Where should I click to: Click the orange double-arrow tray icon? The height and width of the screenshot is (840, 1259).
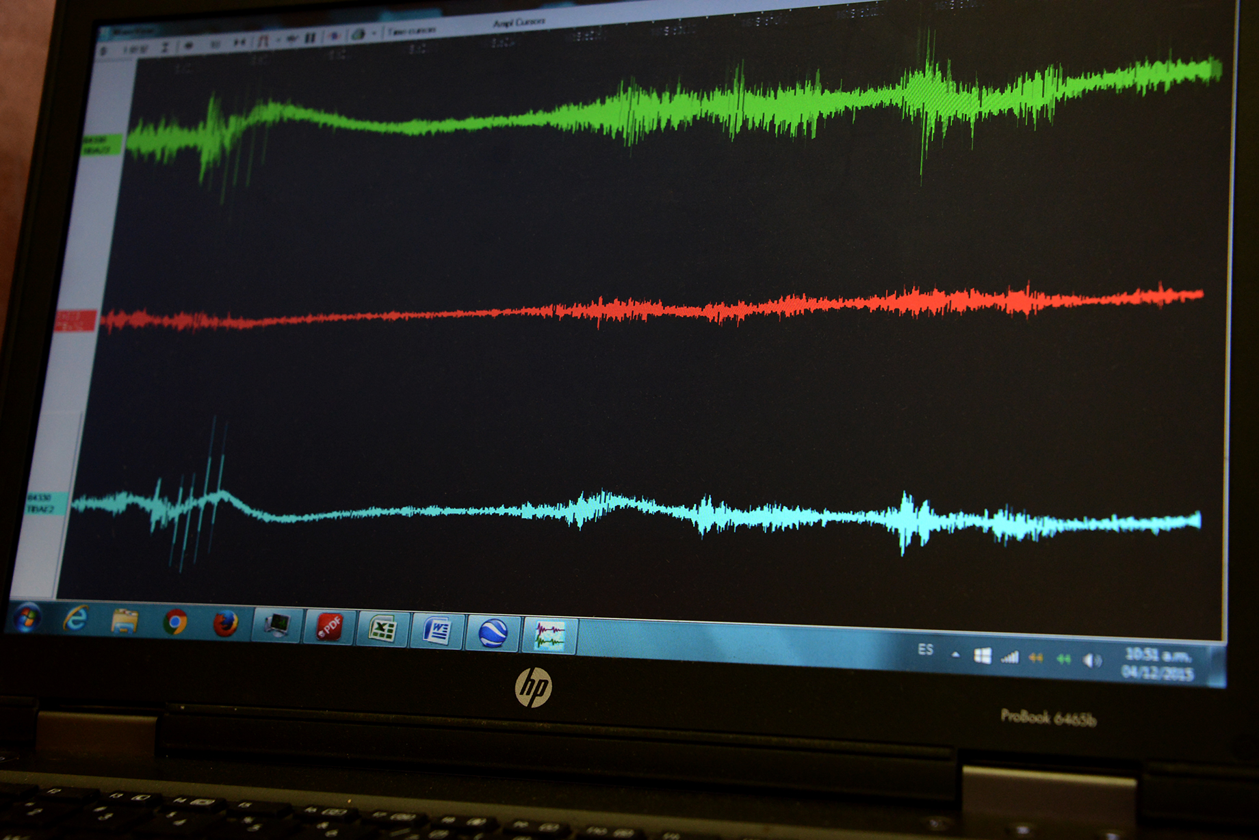click(1036, 658)
